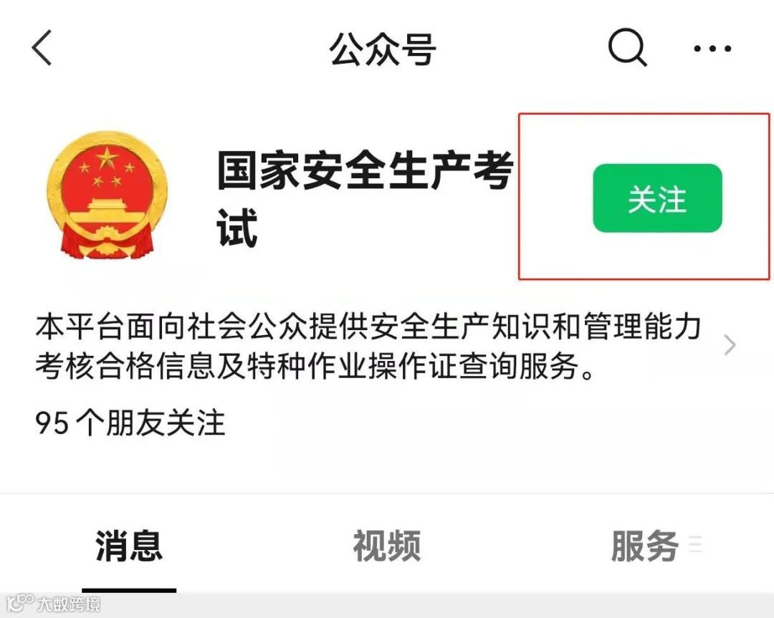
Task: Click the 大数跨境 watermark logo icon
Action: tap(20, 602)
